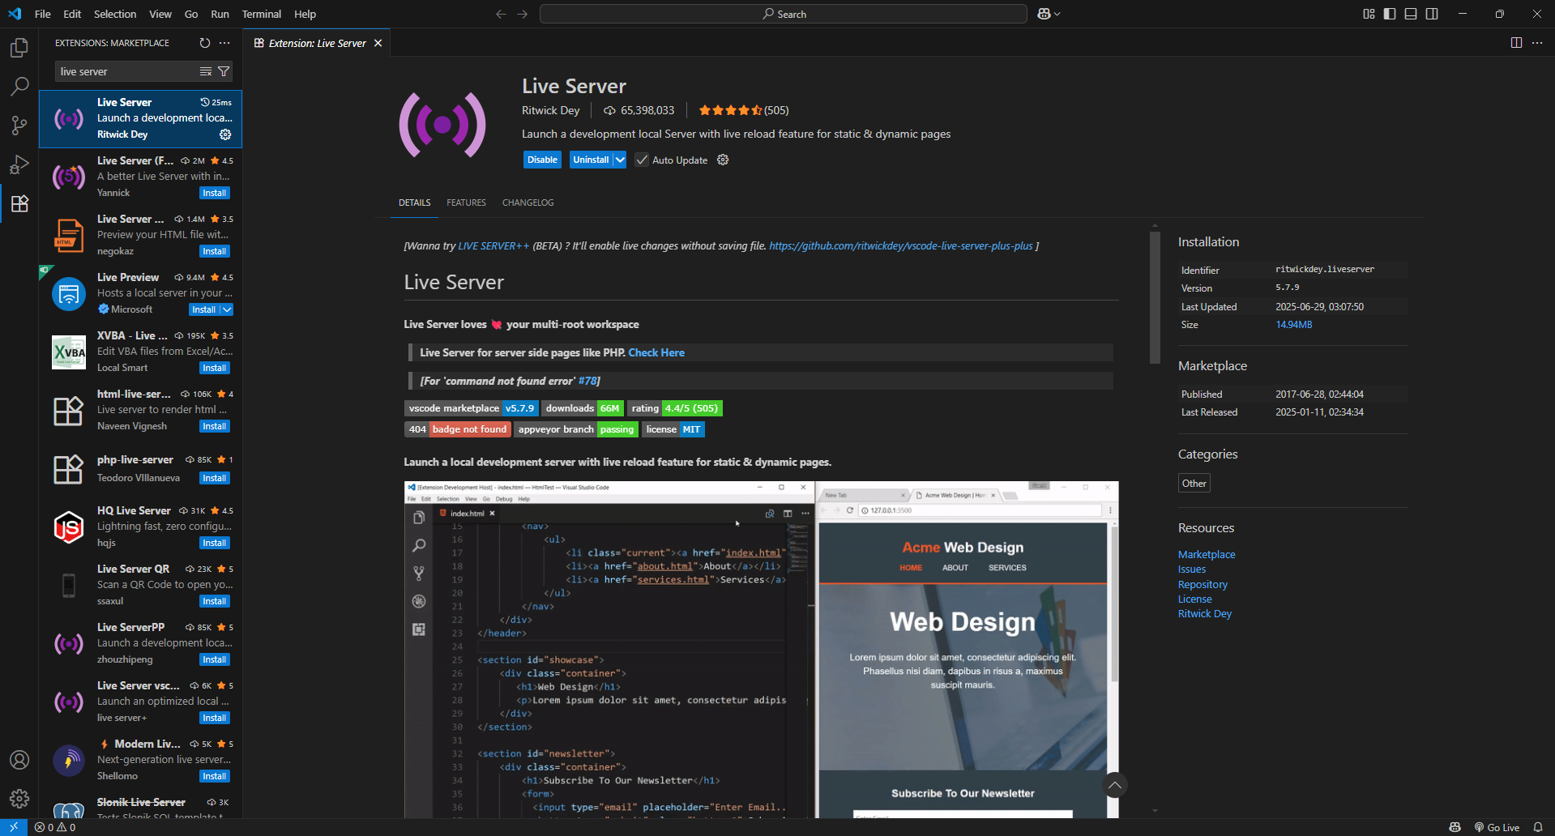Click manage gear on Live Server list item

coord(225,134)
